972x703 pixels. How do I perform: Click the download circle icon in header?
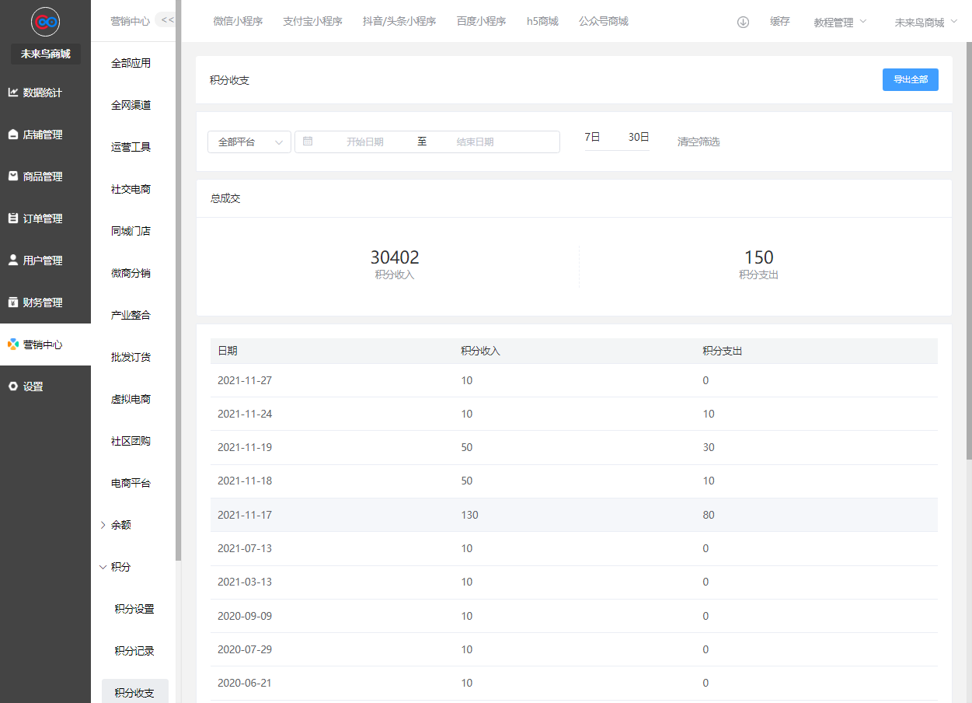[x=743, y=22]
